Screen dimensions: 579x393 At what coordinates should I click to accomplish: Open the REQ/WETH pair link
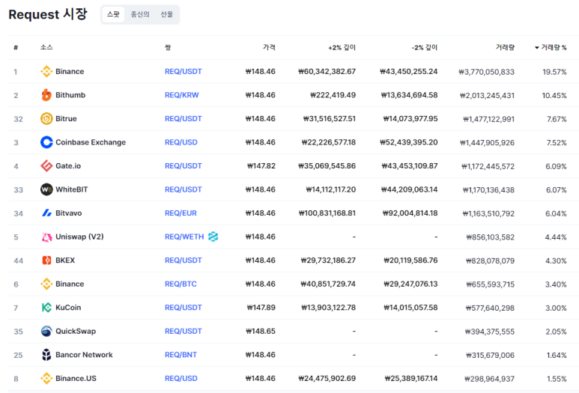point(184,237)
